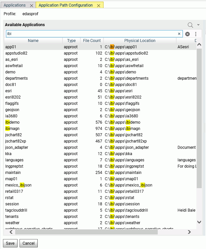
Task: Select the aswfretail application
Action: point(14,66)
